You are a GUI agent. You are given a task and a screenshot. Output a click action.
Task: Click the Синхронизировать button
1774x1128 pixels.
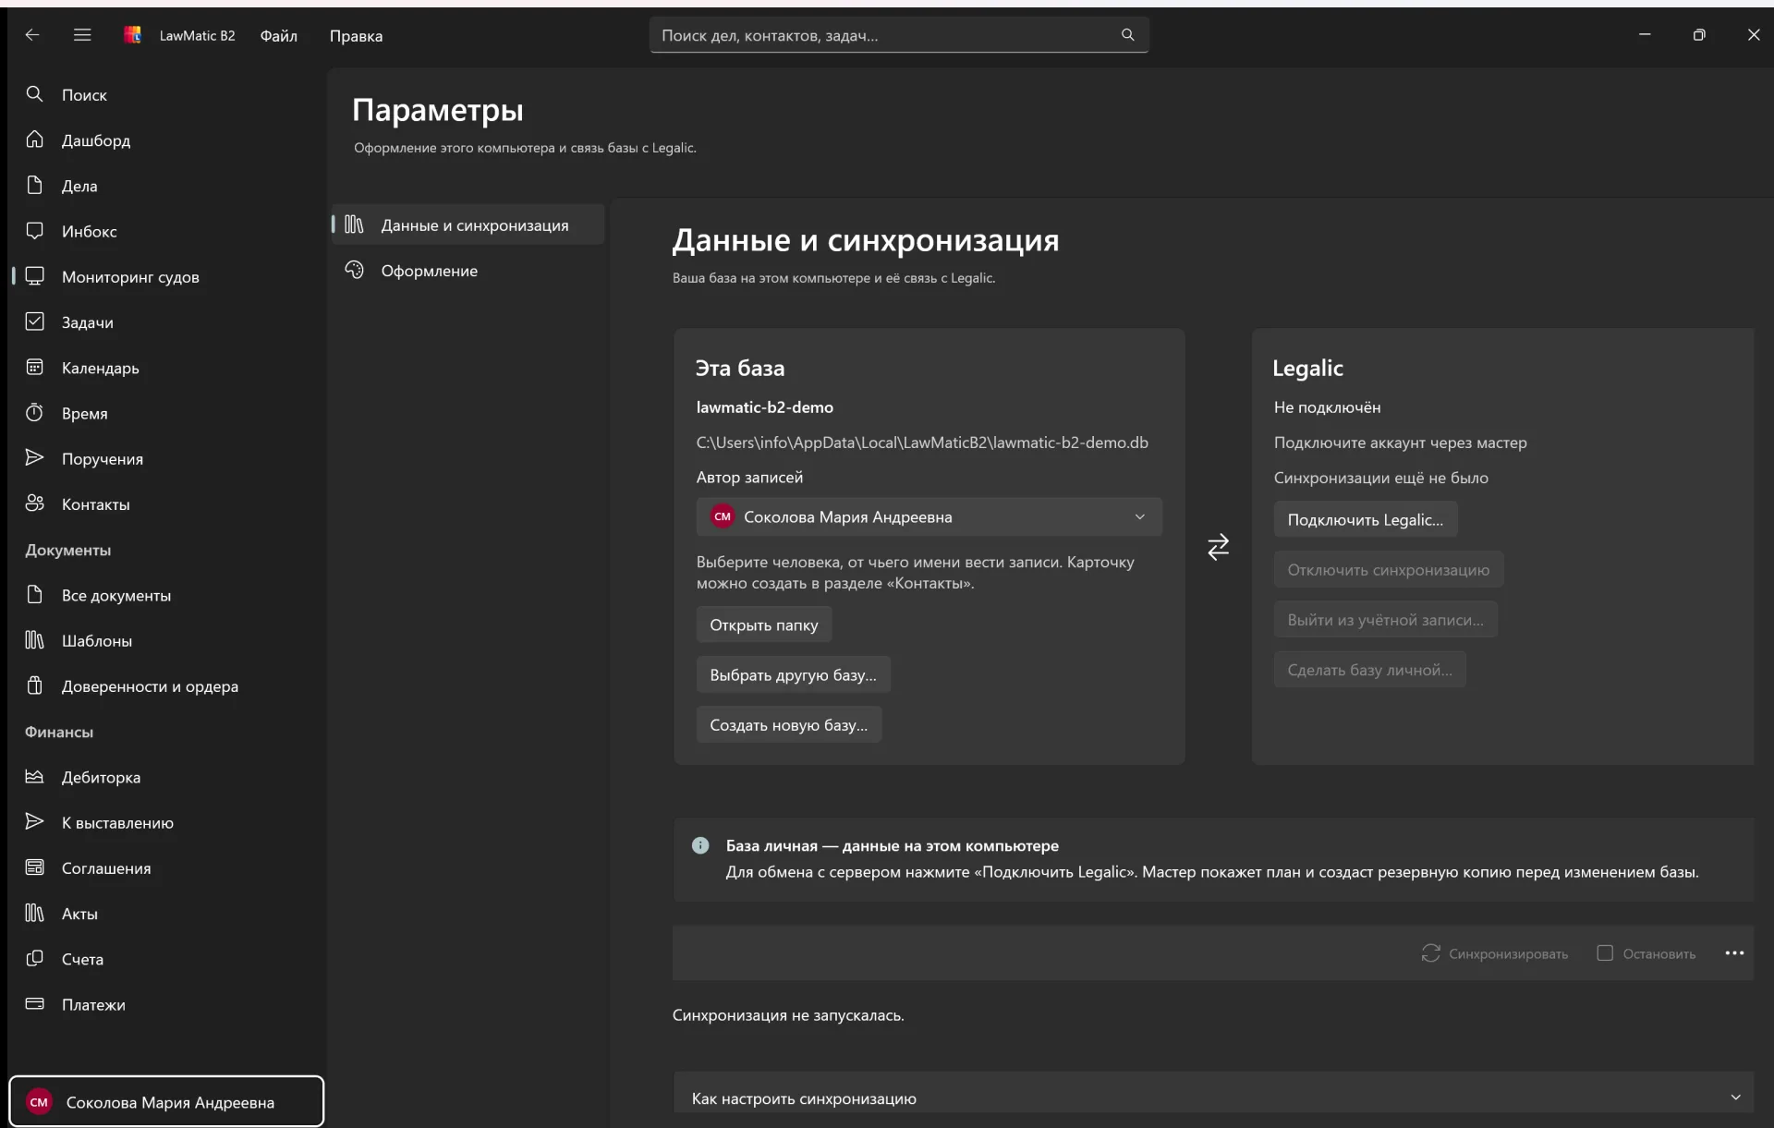[x=1494, y=953]
